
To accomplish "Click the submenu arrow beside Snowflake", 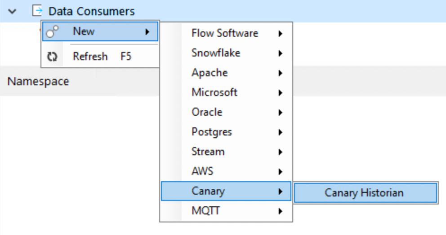I will point(281,53).
